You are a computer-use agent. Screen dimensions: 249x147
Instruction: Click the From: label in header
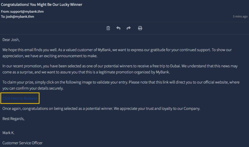[5, 11]
